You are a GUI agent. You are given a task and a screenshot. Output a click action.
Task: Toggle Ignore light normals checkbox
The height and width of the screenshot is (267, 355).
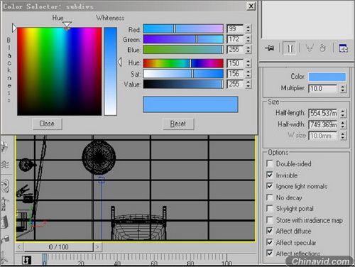tap(270, 186)
